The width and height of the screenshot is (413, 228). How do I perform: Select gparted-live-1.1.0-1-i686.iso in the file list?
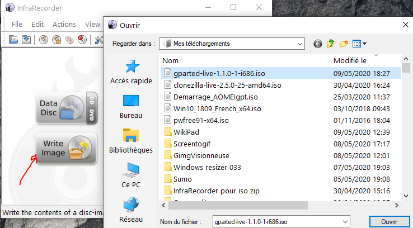(219, 73)
